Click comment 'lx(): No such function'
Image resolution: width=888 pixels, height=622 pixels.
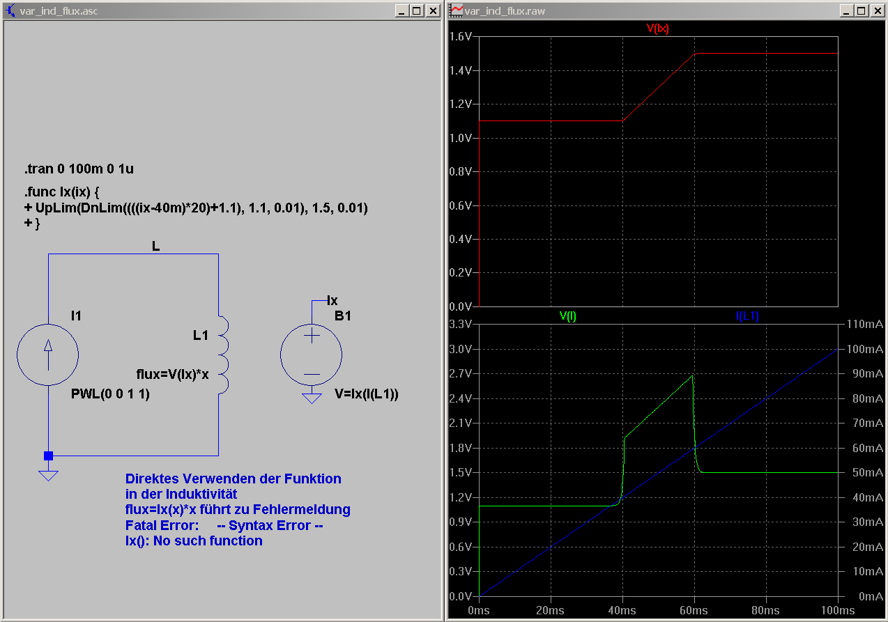click(x=194, y=541)
